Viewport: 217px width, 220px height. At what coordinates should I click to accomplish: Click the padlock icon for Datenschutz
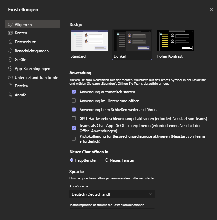(x=10, y=42)
